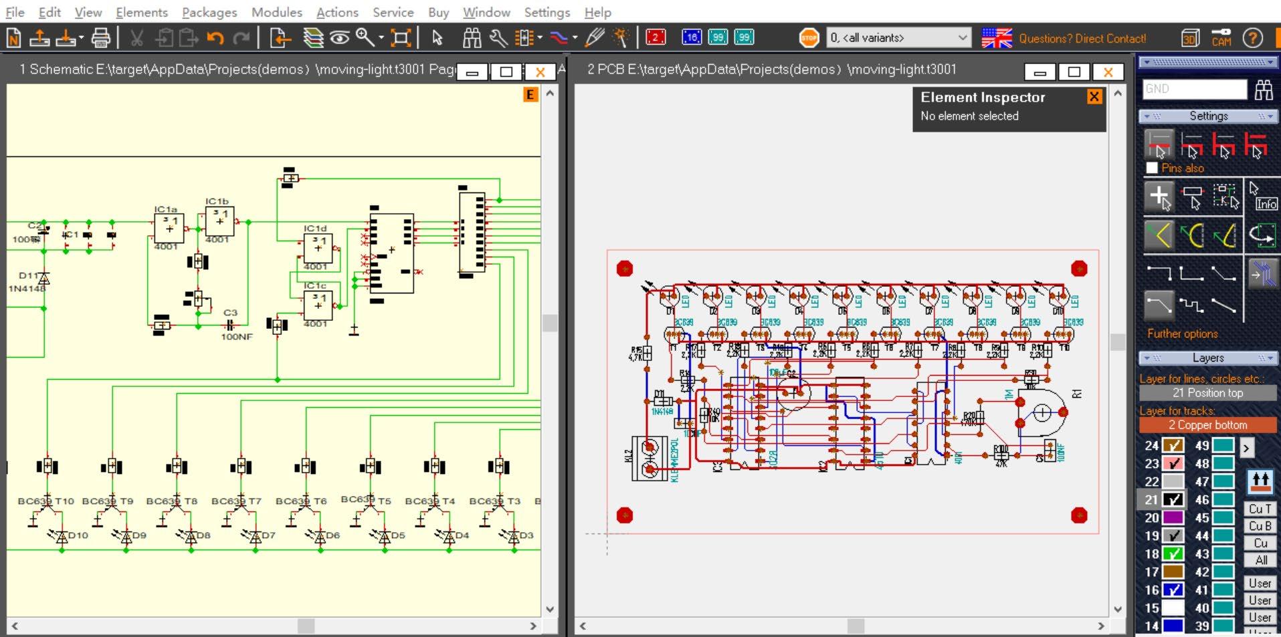This screenshot has width=1281, height=637.
Task: Open the File menu
Action: click(15, 12)
